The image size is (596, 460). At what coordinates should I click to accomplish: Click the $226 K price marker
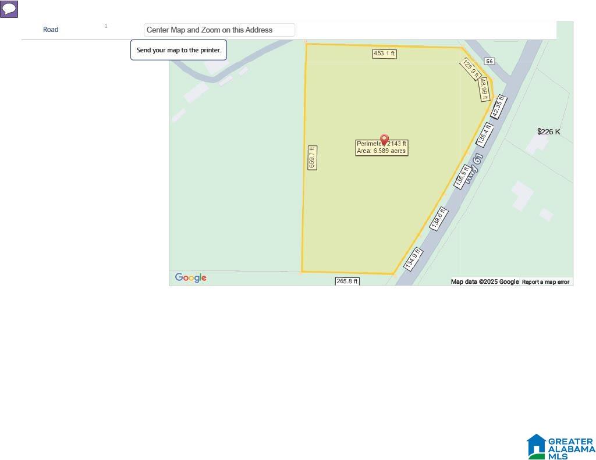click(548, 132)
